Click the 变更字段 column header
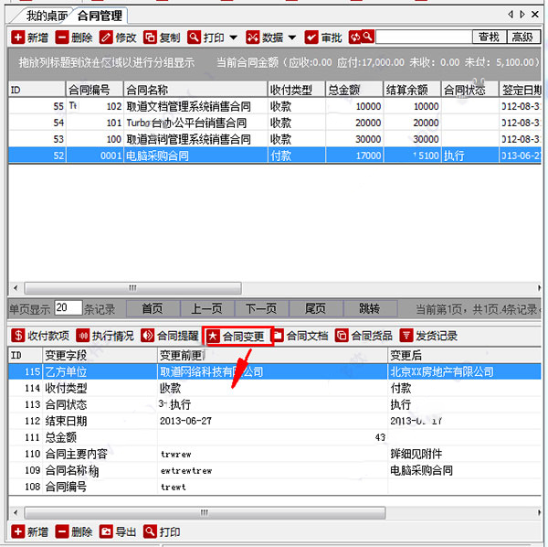This screenshot has height=547, width=548. (100, 355)
